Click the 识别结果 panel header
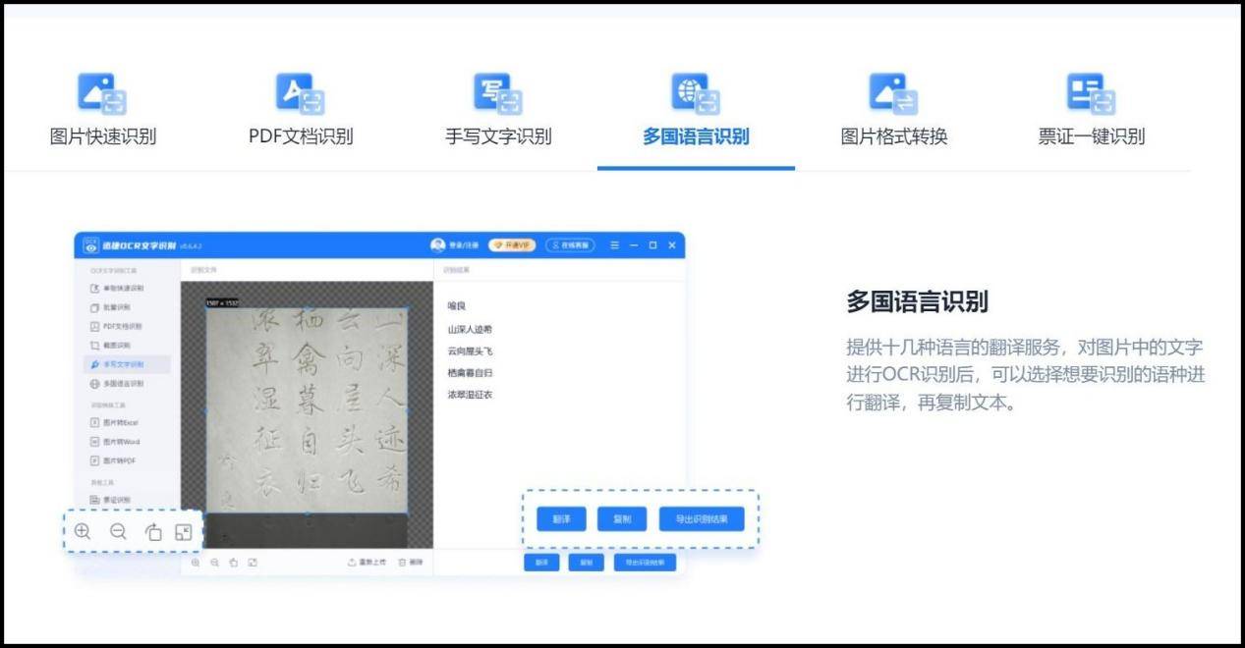 (x=456, y=269)
